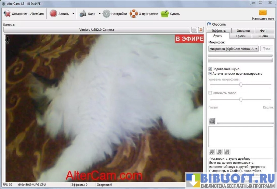Open the Микрофон device dropdown
The height and width of the screenshot is (189, 277).
tap(233, 49)
